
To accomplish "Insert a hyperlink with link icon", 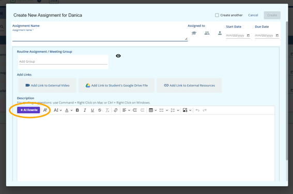I will 116,110.
